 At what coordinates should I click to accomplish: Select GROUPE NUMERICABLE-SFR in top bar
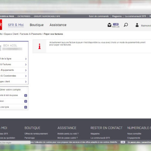click(x=47, y=16)
